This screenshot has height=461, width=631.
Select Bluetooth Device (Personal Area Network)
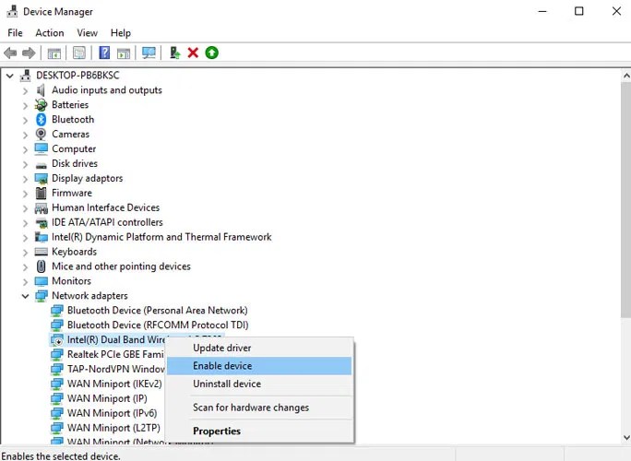tap(158, 310)
